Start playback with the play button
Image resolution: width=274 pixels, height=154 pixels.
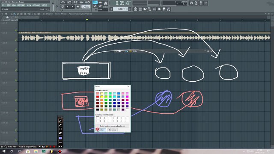68,7
